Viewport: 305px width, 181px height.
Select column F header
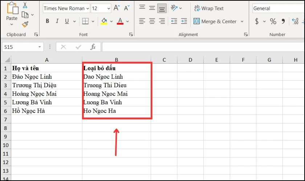243,60
